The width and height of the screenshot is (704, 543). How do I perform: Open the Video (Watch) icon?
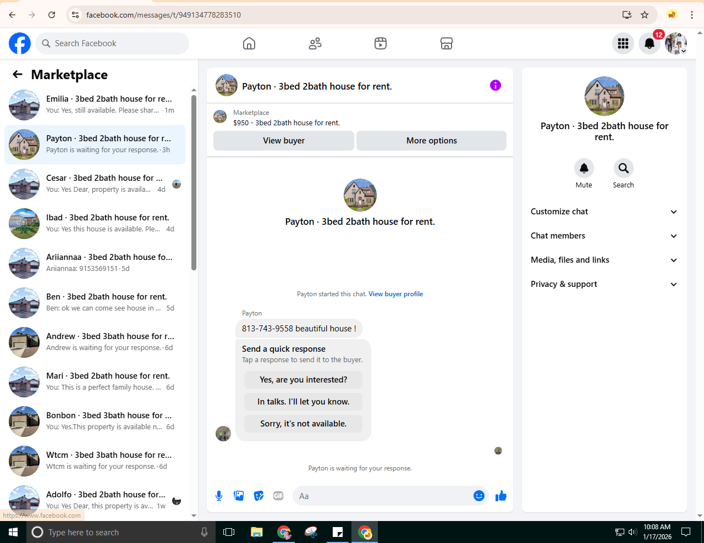[381, 43]
